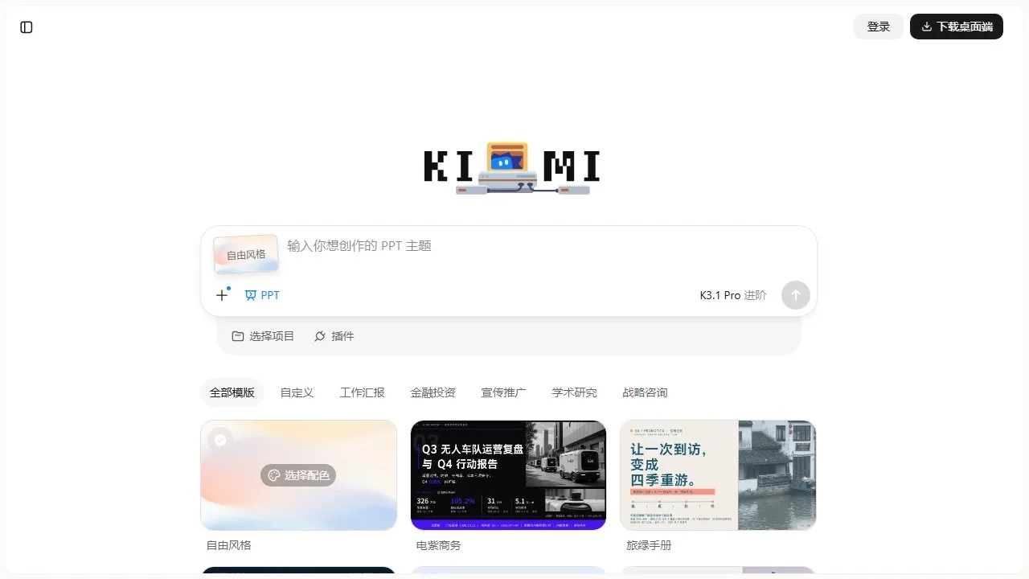Image resolution: width=1029 pixels, height=579 pixels.
Task: Switch to the 战略咨询 tab
Action: click(646, 392)
